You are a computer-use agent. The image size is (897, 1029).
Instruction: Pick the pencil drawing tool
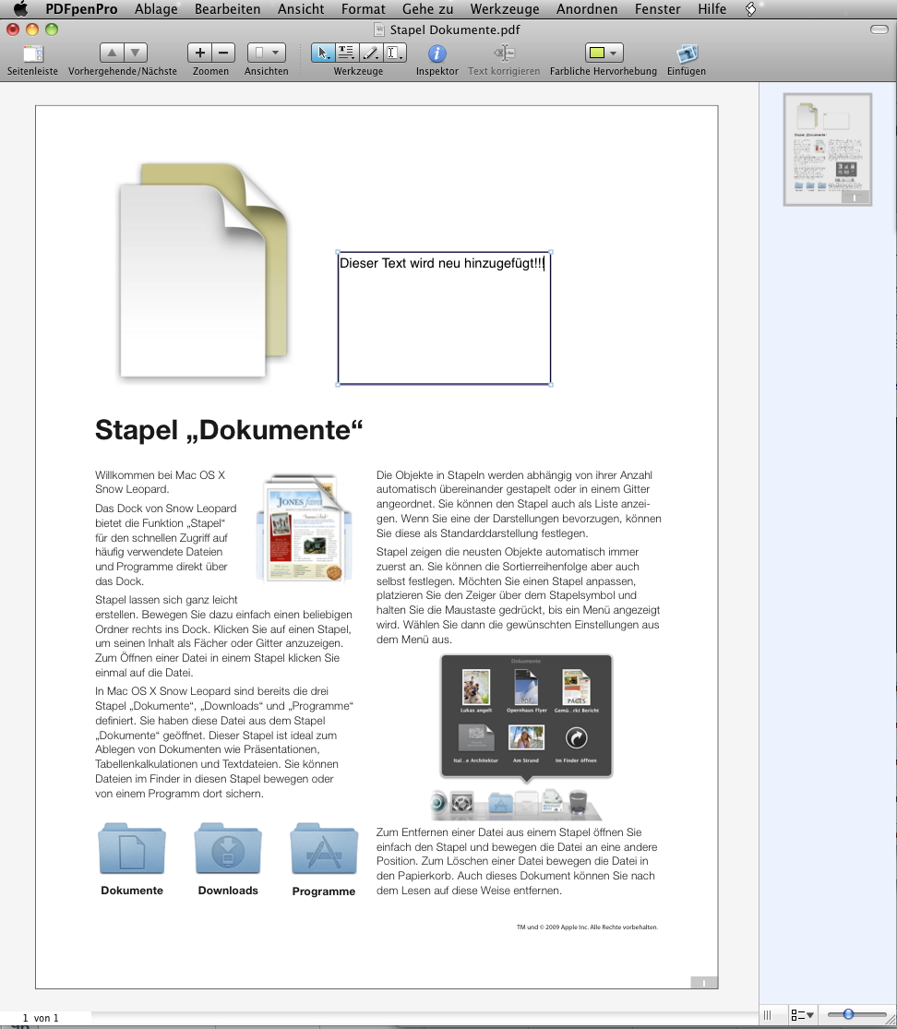(x=370, y=54)
